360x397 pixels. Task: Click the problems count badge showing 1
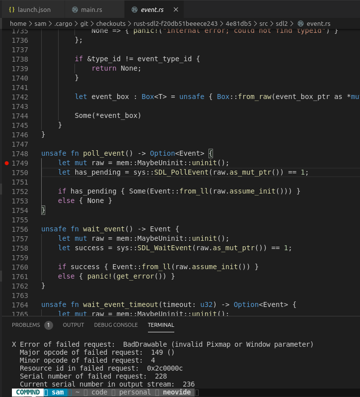49,325
